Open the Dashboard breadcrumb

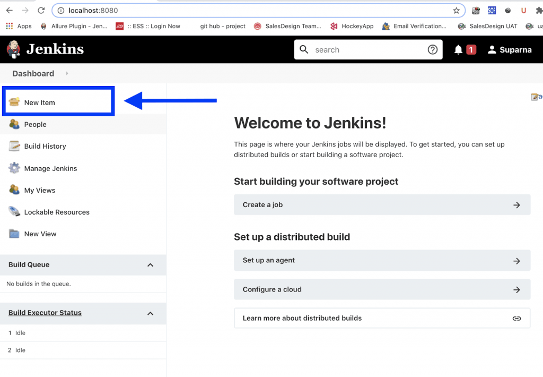33,74
